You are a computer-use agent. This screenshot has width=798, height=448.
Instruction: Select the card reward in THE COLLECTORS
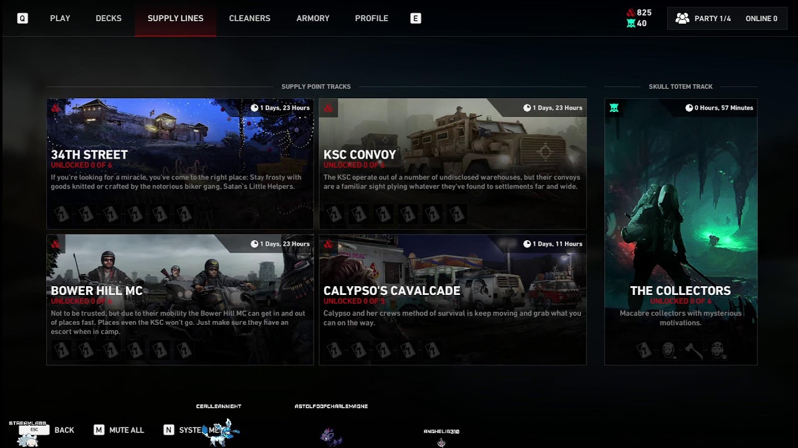click(644, 350)
